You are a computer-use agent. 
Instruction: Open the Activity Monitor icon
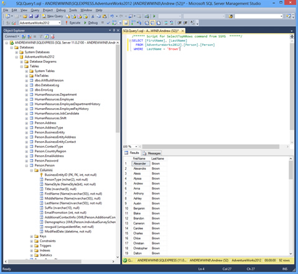147,16
